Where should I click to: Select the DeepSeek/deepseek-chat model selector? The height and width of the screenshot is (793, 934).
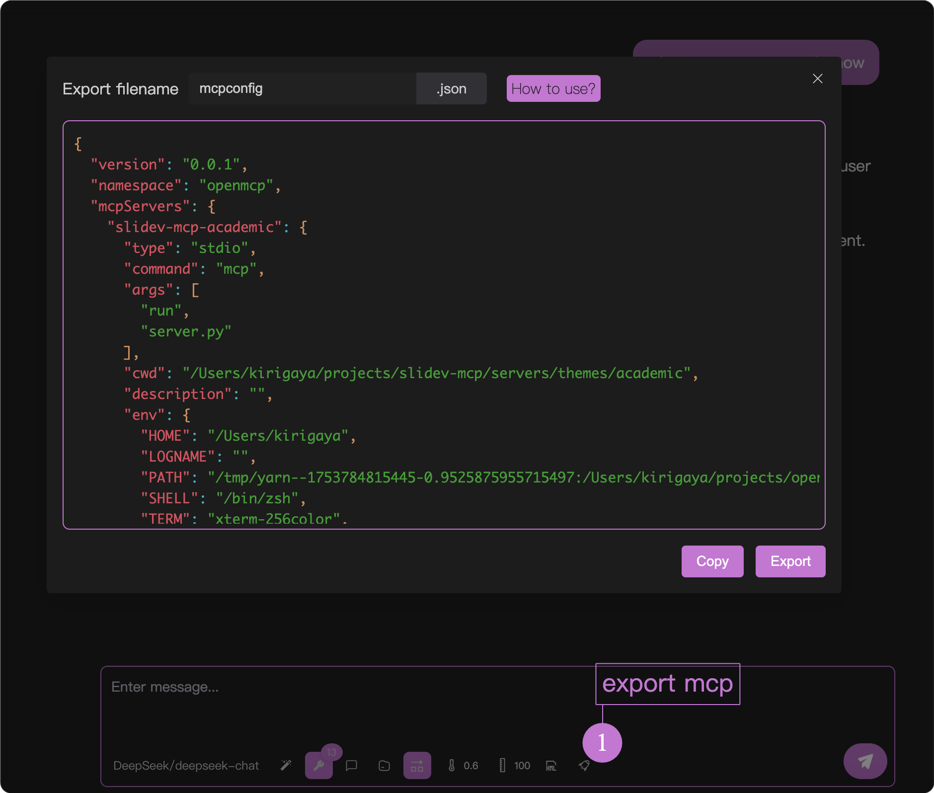pos(186,766)
